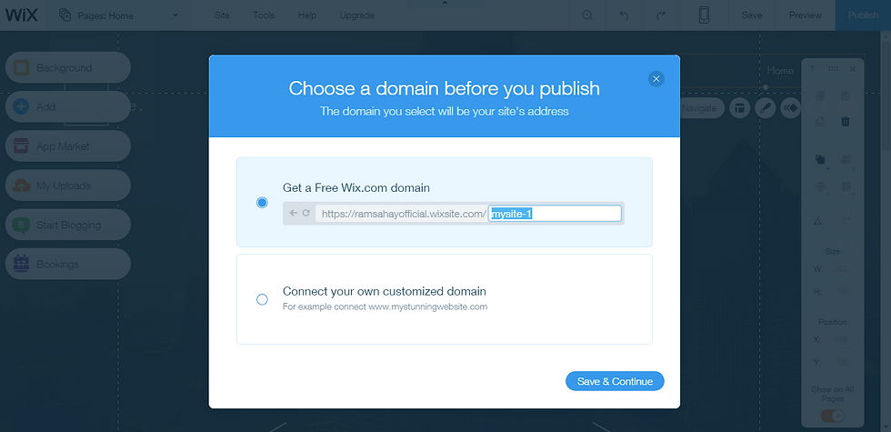
Task: Click the redo arrow icon
Action: click(x=660, y=15)
